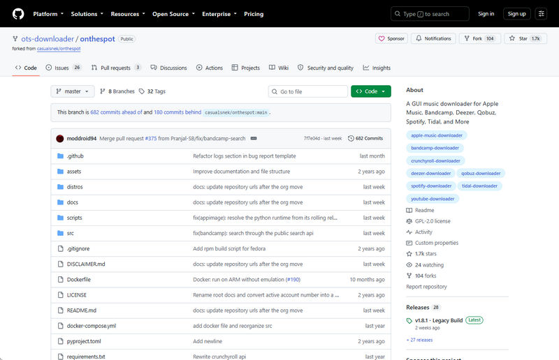Click the apple-music-downloader topic tag
The image size is (559, 360).
437,135
